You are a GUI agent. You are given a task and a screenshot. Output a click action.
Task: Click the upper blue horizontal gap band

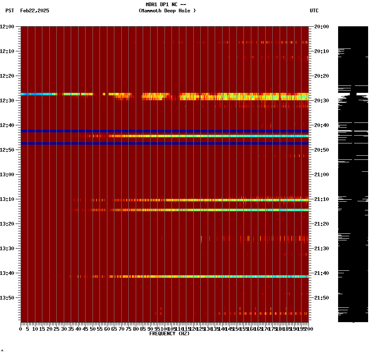tap(165, 131)
